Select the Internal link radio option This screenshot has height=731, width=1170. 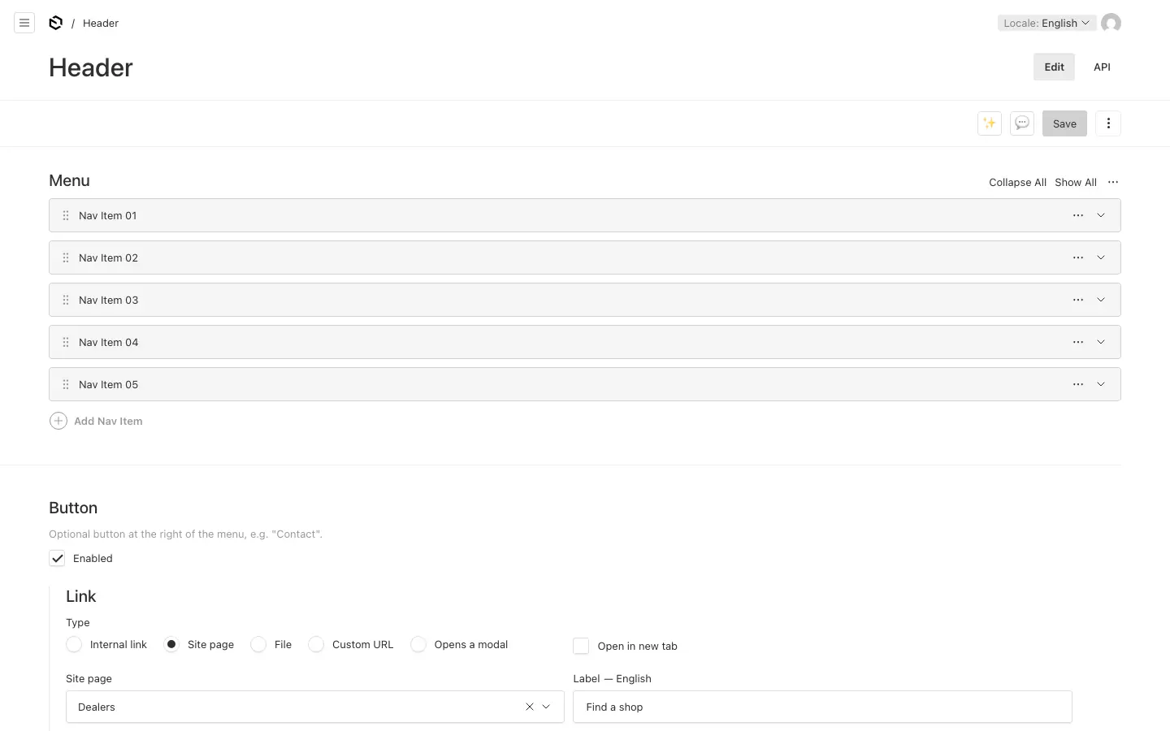[x=74, y=644]
